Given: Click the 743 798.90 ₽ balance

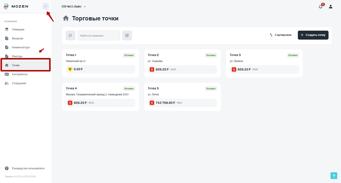Looking at the screenshot, I should [165, 103].
